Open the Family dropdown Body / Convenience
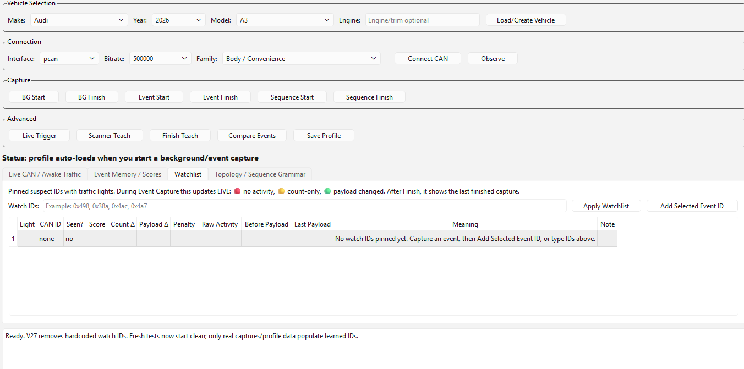The width and height of the screenshot is (744, 369). click(x=302, y=59)
